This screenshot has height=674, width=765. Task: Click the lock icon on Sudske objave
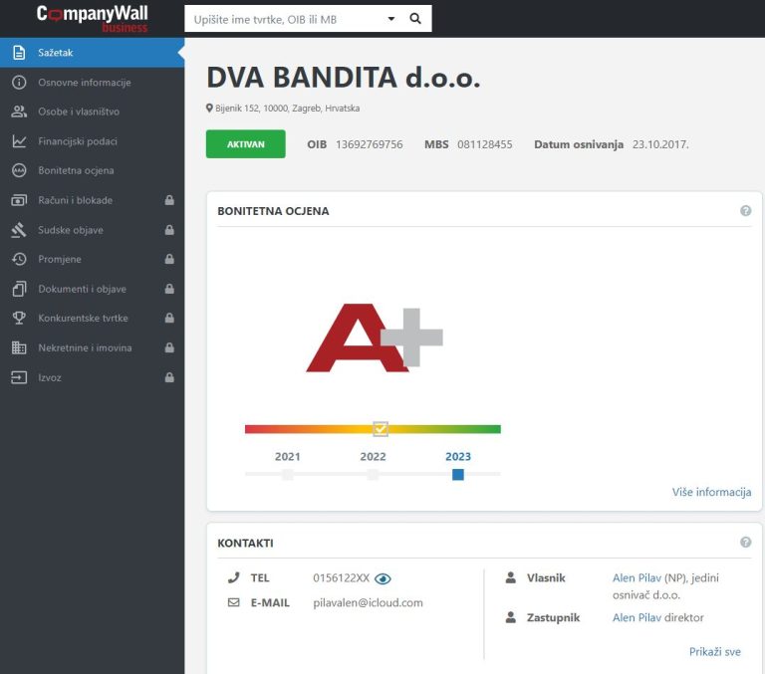click(x=169, y=230)
